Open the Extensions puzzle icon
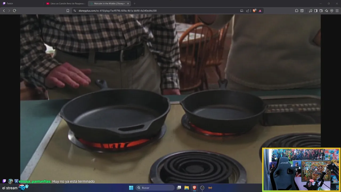The image size is (341, 192). (297, 11)
